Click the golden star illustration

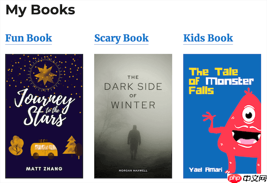coord(45,75)
